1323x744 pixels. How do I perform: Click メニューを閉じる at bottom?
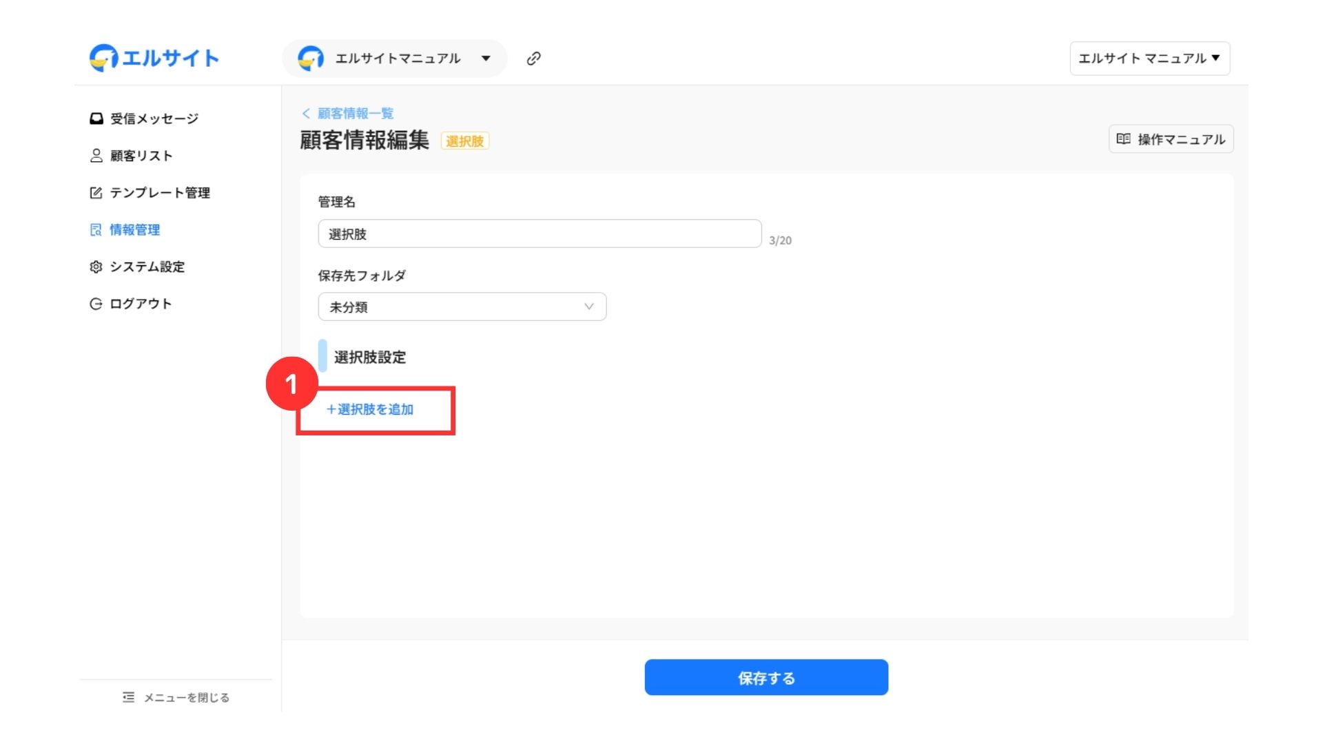coord(186,697)
